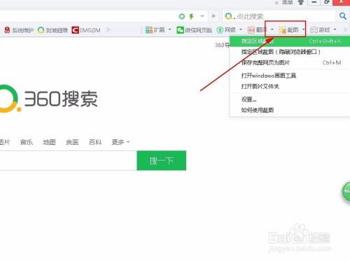
Task: Click the green 搜一下 button
Action: click(162, 161)
